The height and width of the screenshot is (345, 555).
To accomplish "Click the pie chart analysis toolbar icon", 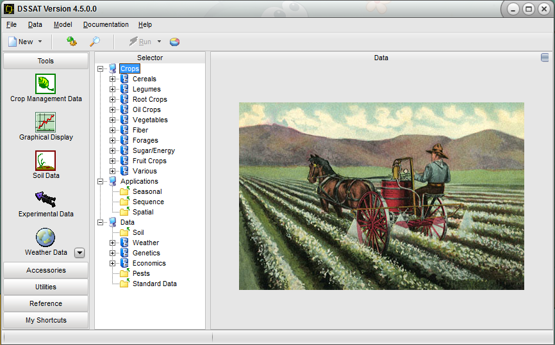I will [x=174, y=42].
